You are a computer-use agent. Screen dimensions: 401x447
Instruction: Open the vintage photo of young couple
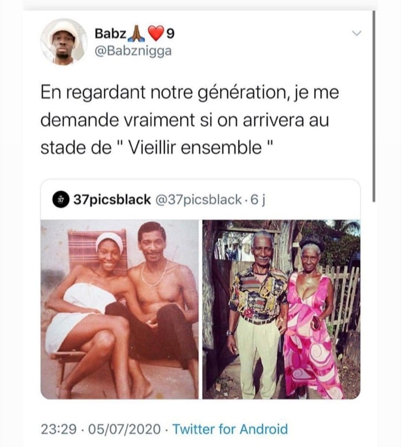pos(120,309)
